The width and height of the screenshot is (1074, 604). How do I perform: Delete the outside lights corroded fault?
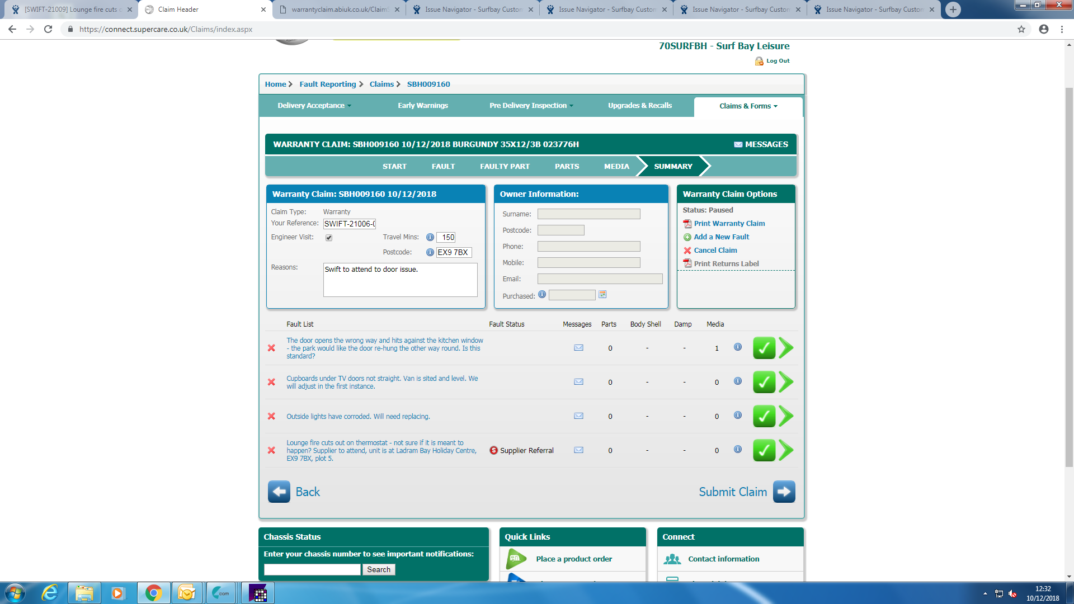(x=271, y=416)
